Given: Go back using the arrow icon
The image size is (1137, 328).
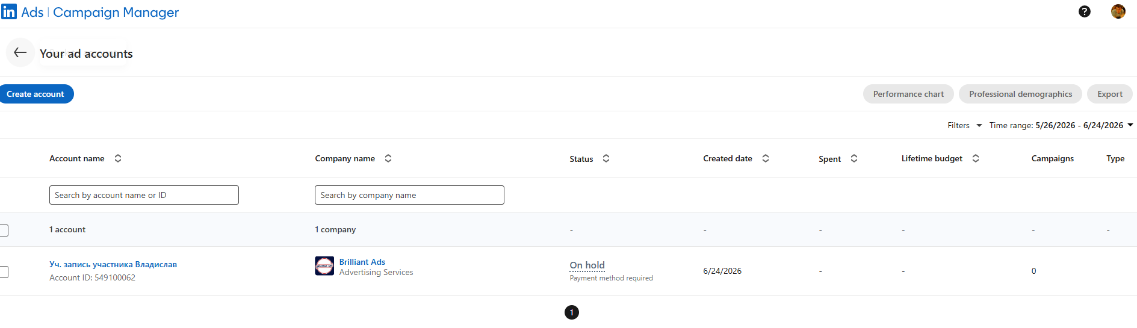Looking at the screenshot, I should pos(20,52).
